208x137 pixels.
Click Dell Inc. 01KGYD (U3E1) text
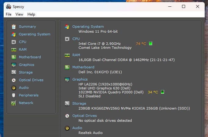click(x=100, y=72)
